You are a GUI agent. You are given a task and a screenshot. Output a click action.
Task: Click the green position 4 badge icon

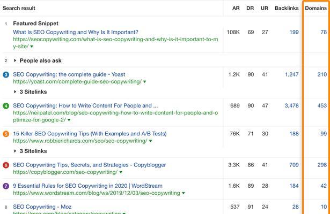click(x=6, y=106)
